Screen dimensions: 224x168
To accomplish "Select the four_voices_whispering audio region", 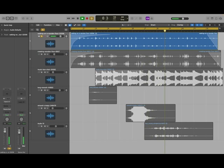I will tap(179, 131).
